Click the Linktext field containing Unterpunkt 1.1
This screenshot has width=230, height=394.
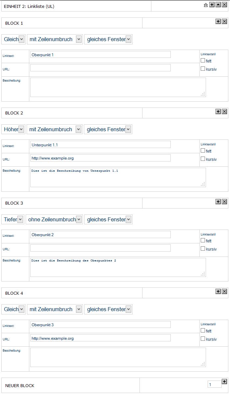101,144
